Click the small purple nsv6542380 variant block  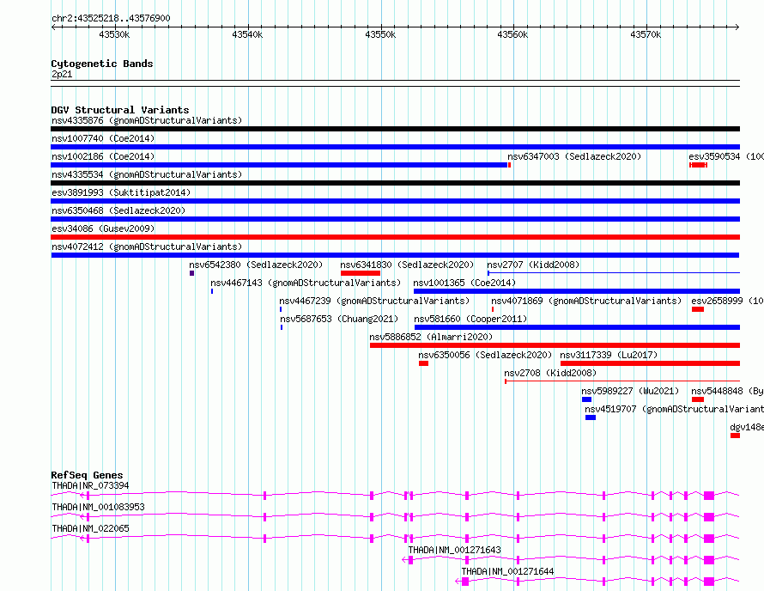click(x=192, y=273)
